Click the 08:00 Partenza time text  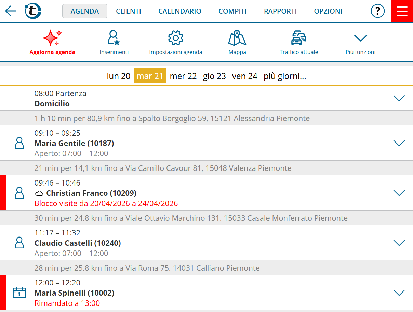60,93
